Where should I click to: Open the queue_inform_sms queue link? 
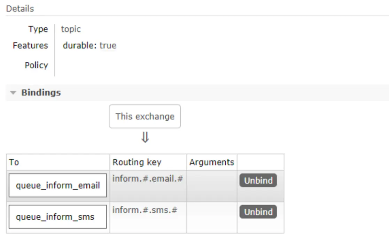(x=55, y=217)
